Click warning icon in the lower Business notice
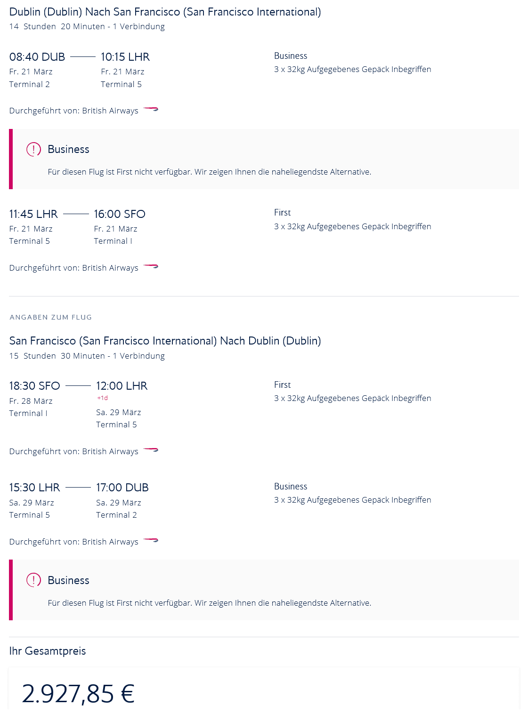 pos(33,580)
